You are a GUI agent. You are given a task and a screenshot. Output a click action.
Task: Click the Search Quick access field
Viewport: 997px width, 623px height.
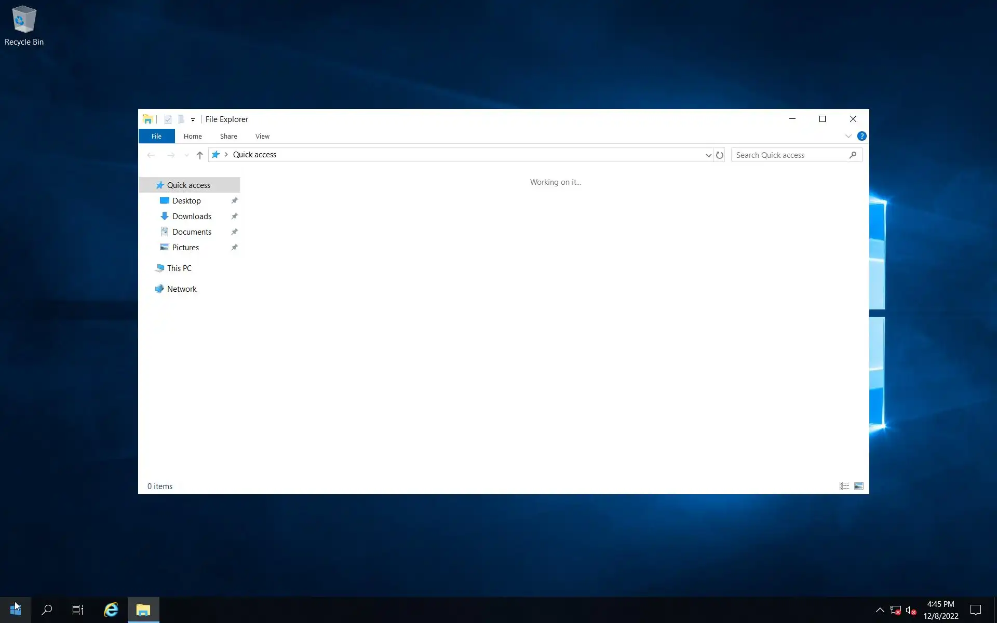tap(789, 155)
